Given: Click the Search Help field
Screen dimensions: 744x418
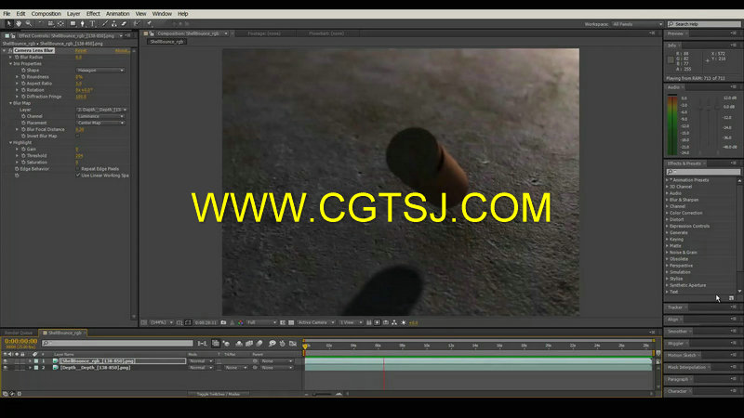Looking at the screenshot, I should tap(704, 24).
